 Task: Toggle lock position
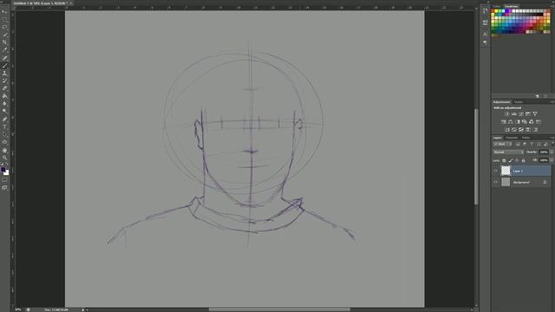[517, 160]
